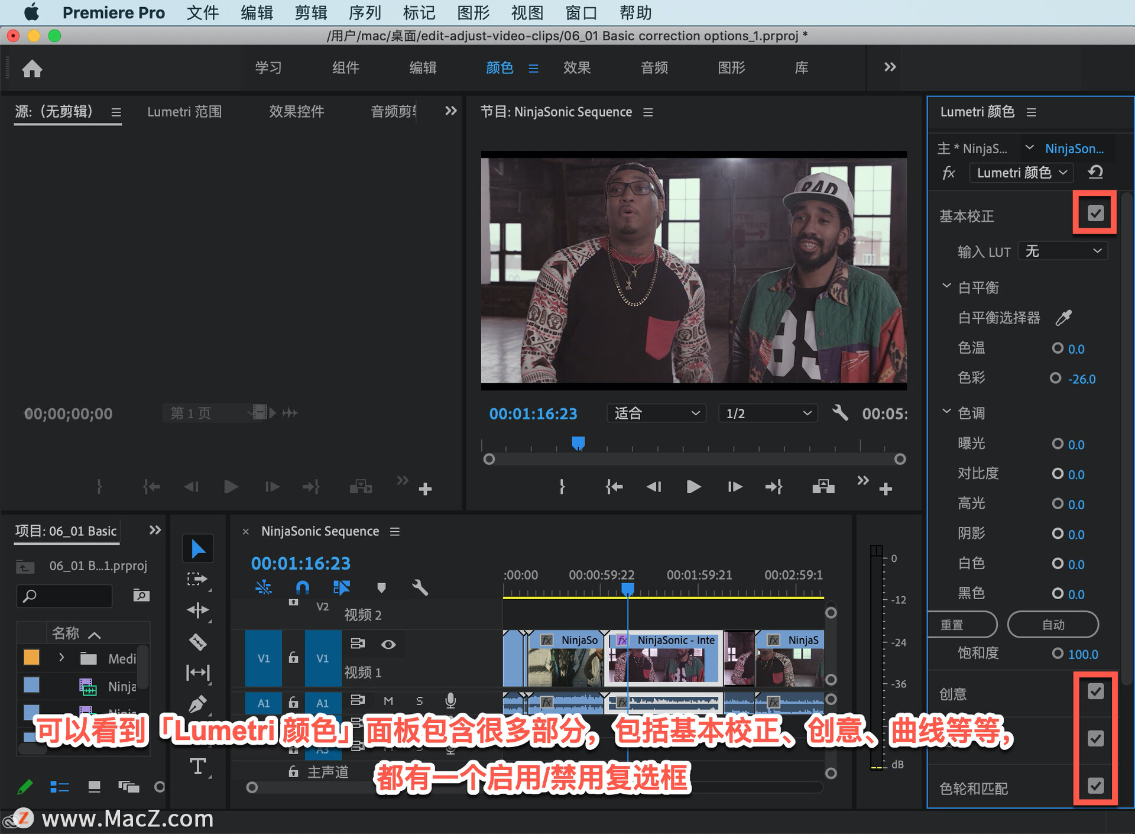This screenshot has height=834, width=1135.
Task: Toggle V1 track eye visibility
Action: pyautogui.click(x=388, y=644)
